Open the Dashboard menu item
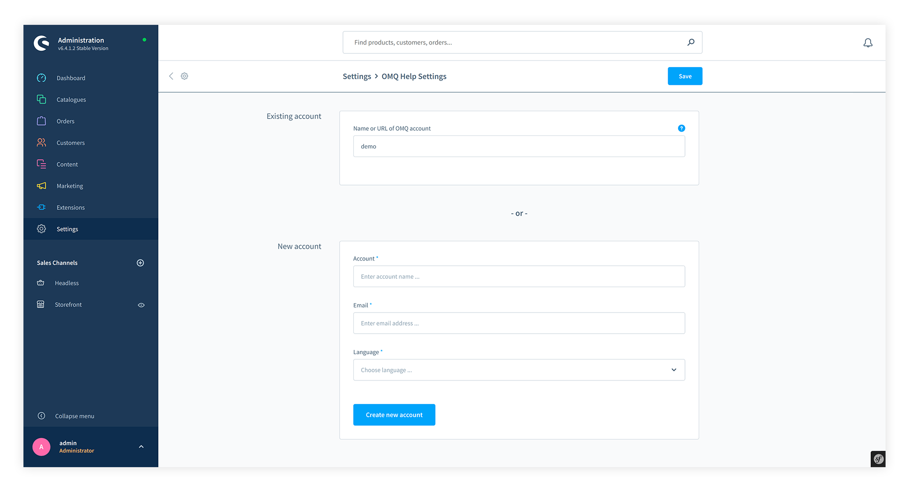 91,78
